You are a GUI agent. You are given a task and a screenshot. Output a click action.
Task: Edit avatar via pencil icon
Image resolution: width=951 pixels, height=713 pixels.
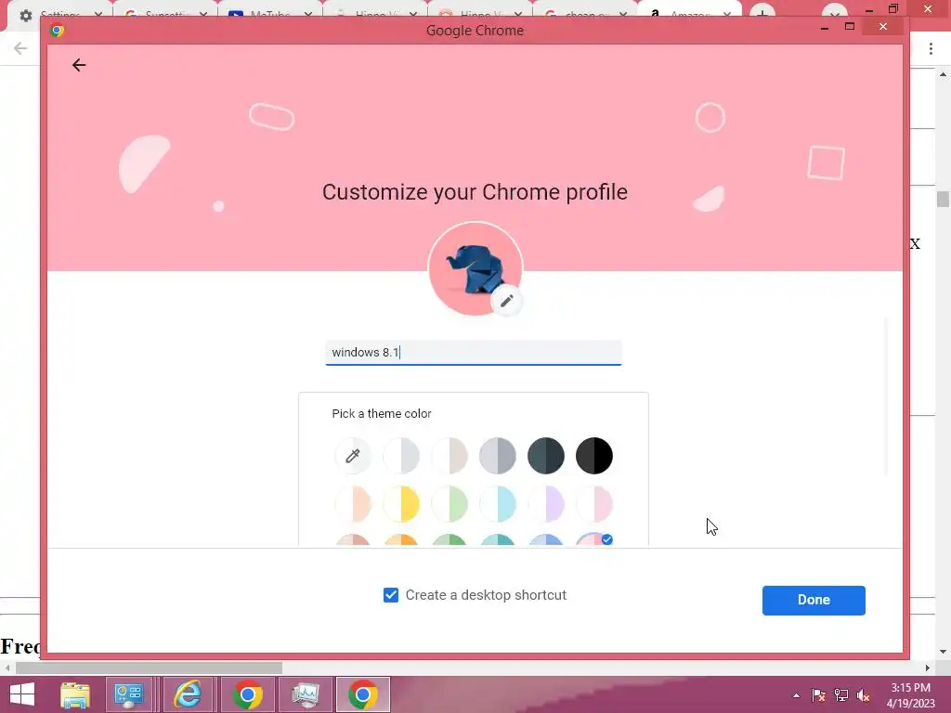coord(506,300)
